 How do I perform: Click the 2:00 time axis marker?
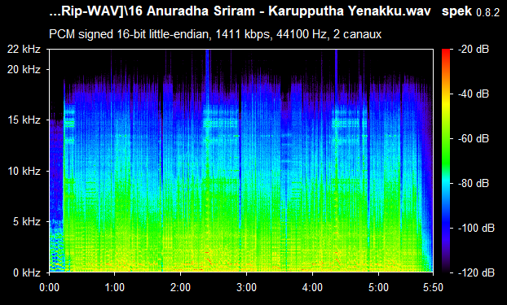click(x=180, y=287)
